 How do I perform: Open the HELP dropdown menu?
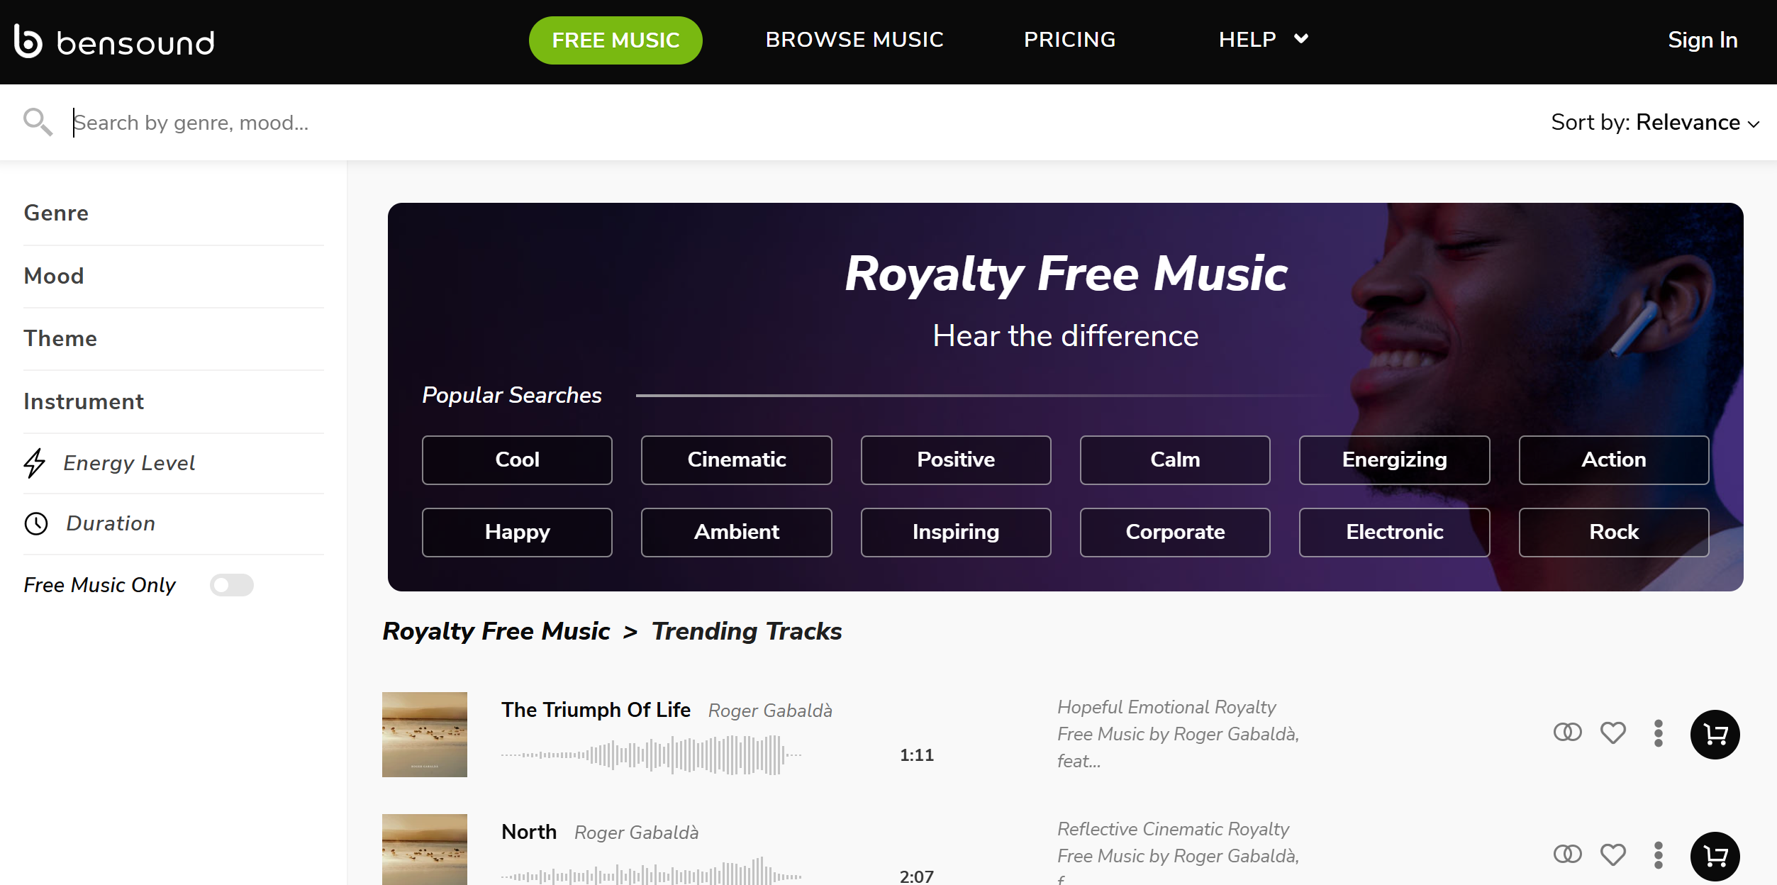point(1264,40)
